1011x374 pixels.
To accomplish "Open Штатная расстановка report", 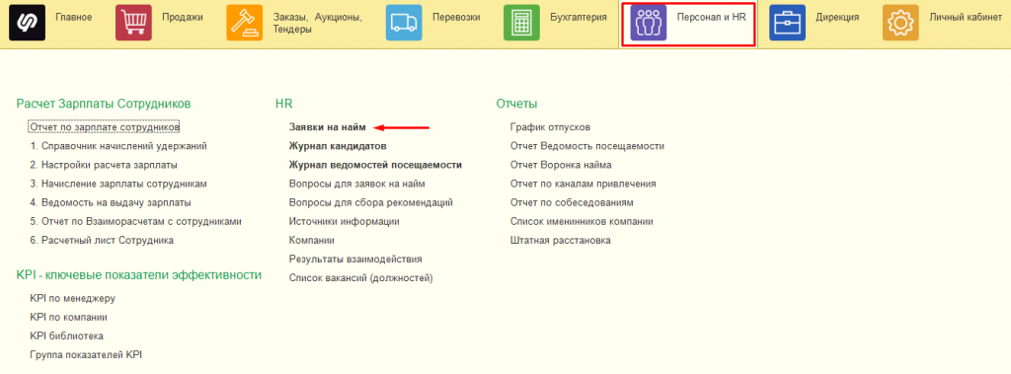I will pyautogui.click(x=561, y=241).
